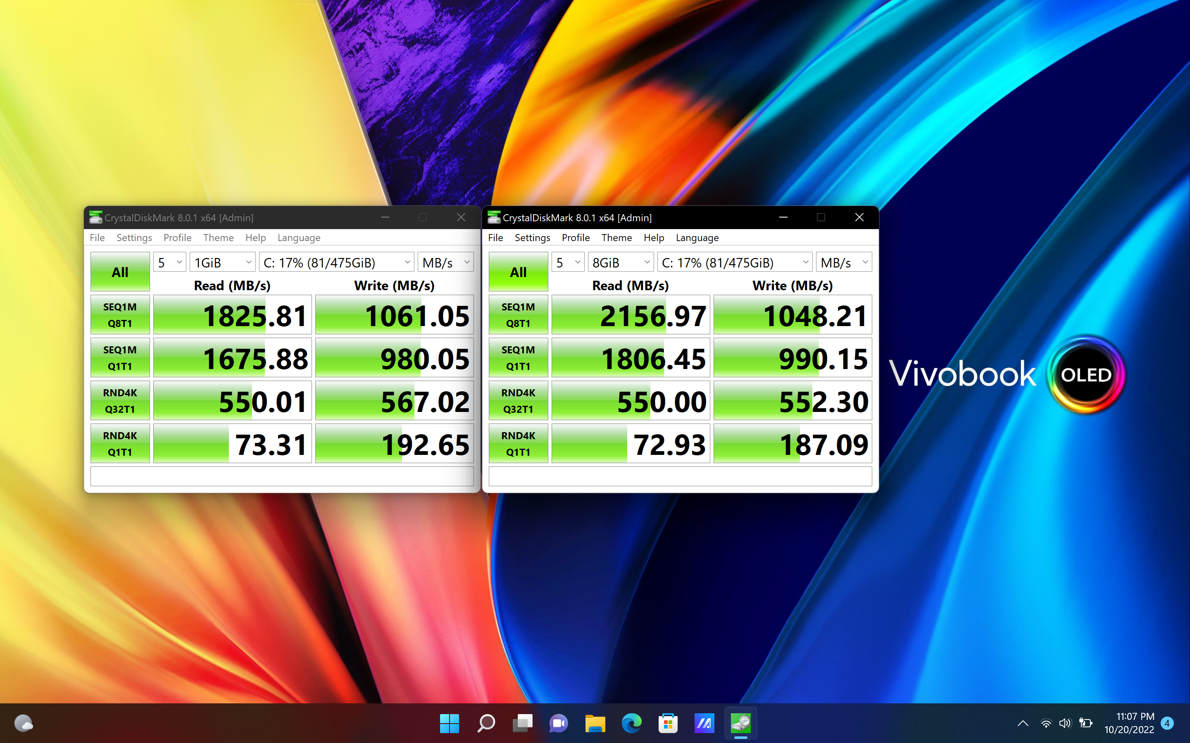Open the drive selector in the right window
Viewport: 1190px width, 743px height.
point(735,263)
